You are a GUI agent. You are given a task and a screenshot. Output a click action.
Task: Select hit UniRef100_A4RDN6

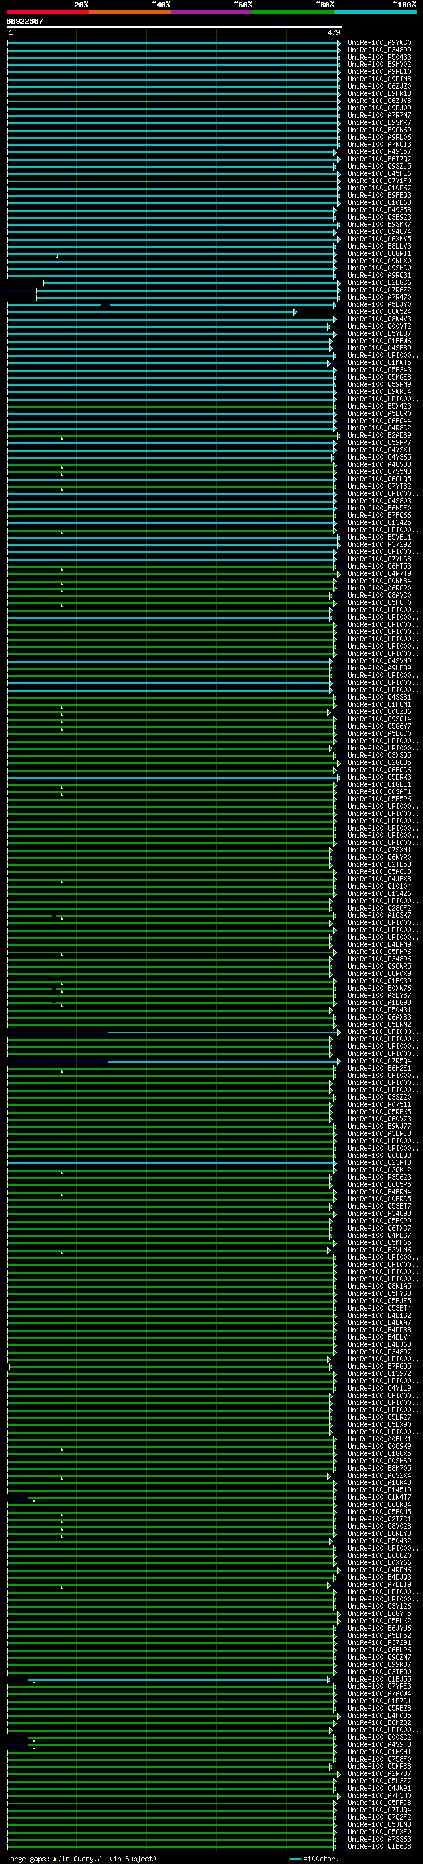click(379, 1570)
